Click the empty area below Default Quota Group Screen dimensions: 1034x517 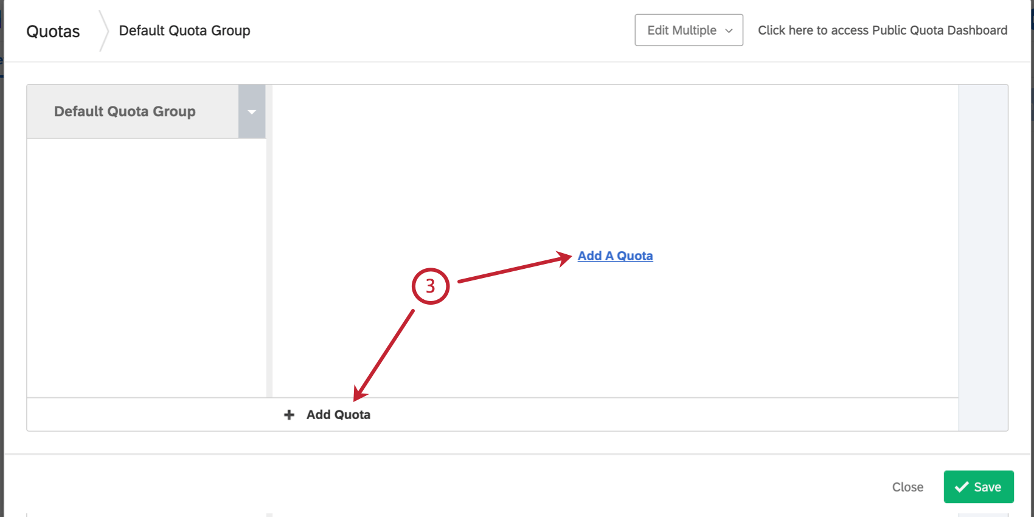147,268
